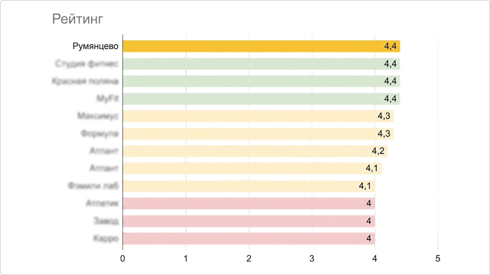
Task: Click the Атлетик pink bar
Action: coord(249,203)
